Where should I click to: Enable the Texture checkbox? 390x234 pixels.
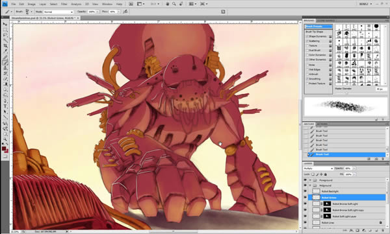307,46
